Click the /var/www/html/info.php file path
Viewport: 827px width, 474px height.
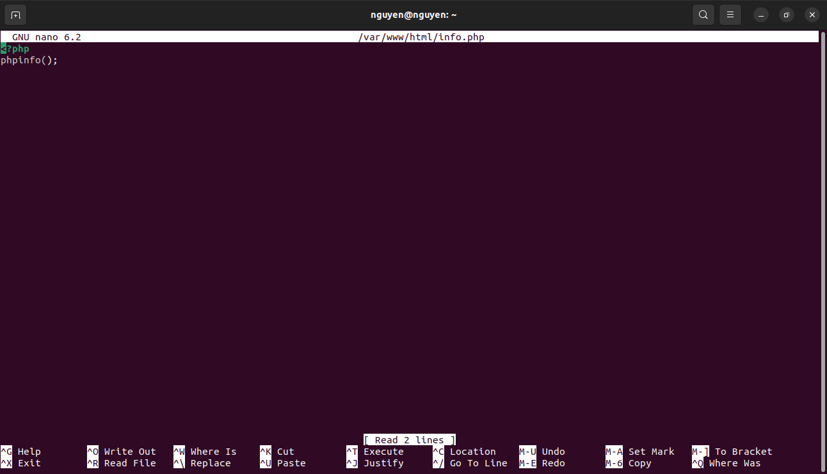tap(421, 37)
